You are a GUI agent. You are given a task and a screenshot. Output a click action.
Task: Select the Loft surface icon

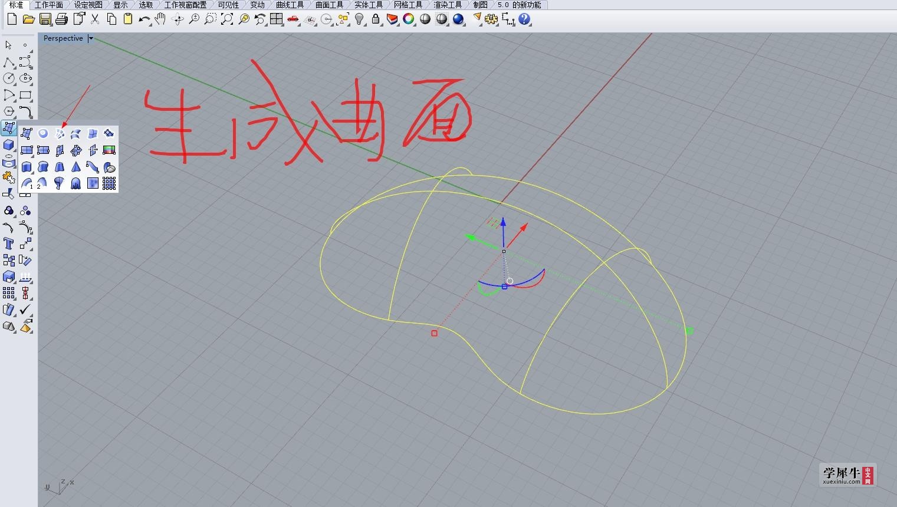(x=76, y=134)
